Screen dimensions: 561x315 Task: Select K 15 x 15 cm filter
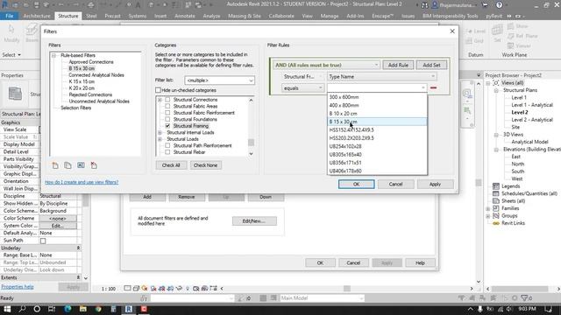click(x=82, y=81)
